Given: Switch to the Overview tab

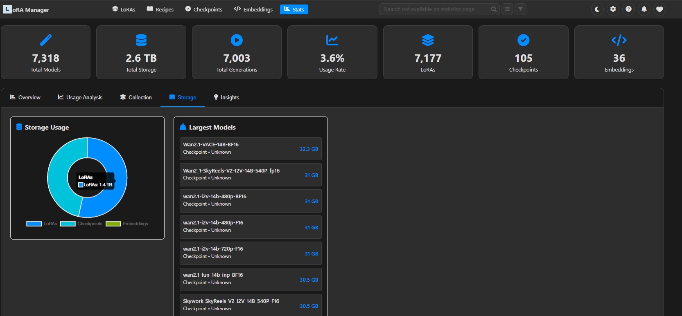Looking at the screenshot, I should (25, 97).
